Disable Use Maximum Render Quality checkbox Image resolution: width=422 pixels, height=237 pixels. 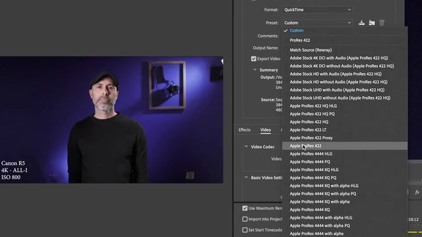tap(245, 208)
